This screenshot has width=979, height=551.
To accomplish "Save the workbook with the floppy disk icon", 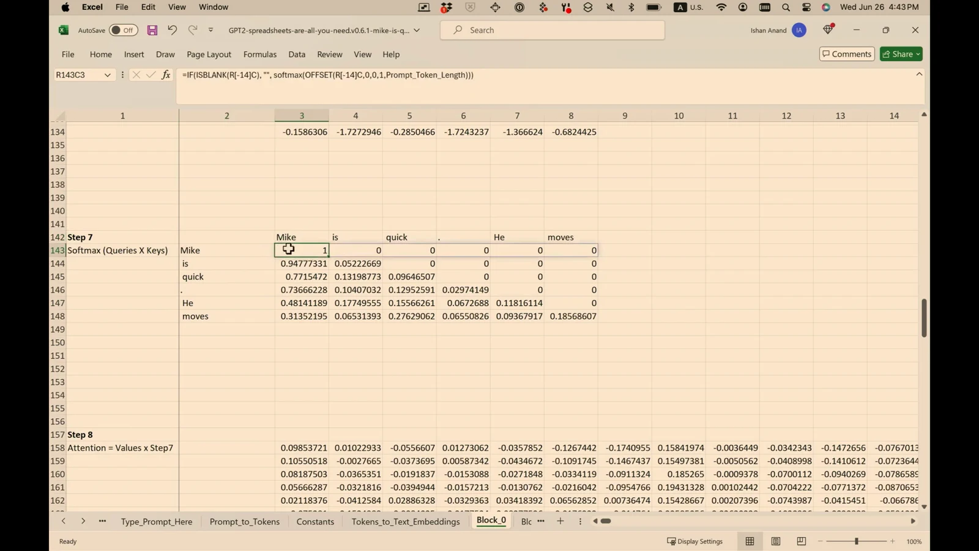I will click(x=152, y=30).
